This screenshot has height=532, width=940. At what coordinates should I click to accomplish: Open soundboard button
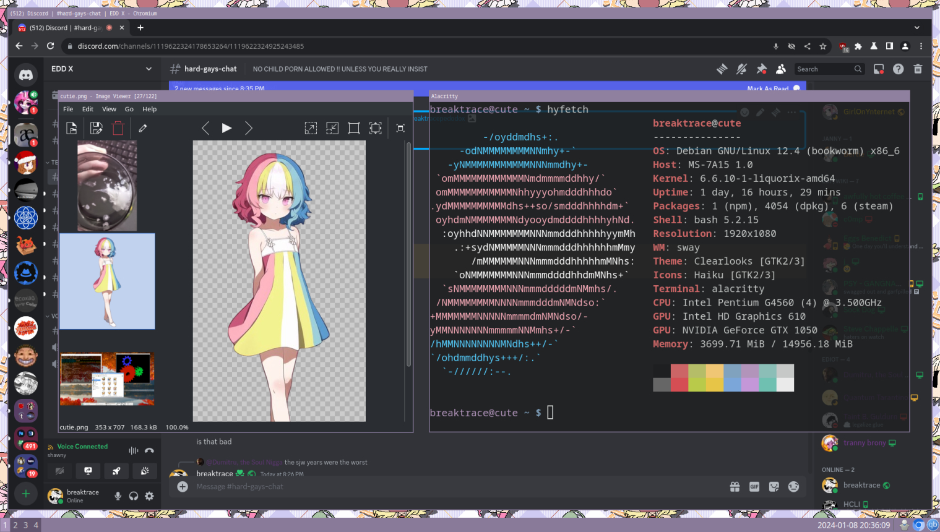click(x=145, y=471)
